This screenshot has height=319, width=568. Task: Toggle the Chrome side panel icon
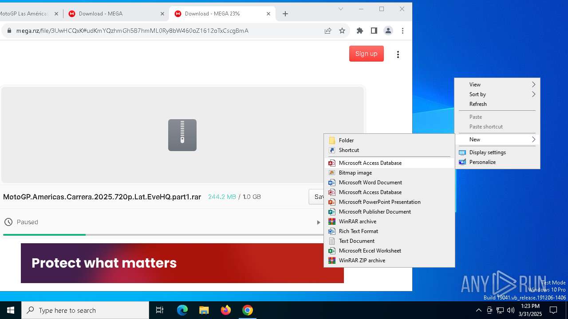(x=374, y=31)
